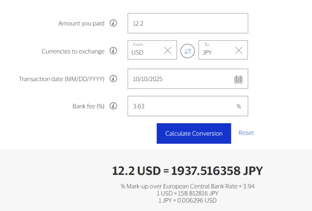Open the Currencies to exchange info tooltip
312x211 pixels.
113,51
